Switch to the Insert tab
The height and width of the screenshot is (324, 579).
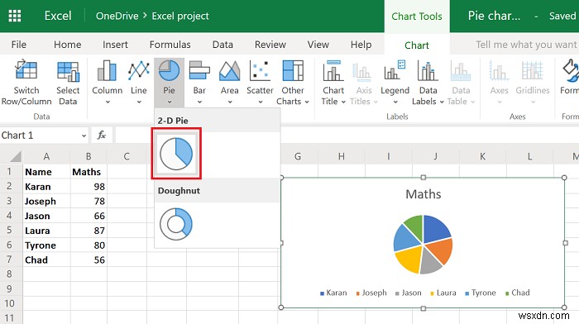pyautogui.click(x=115, y=45)
